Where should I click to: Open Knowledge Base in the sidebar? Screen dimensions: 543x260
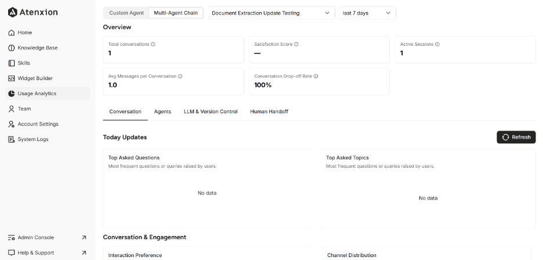tap(48, 48)
